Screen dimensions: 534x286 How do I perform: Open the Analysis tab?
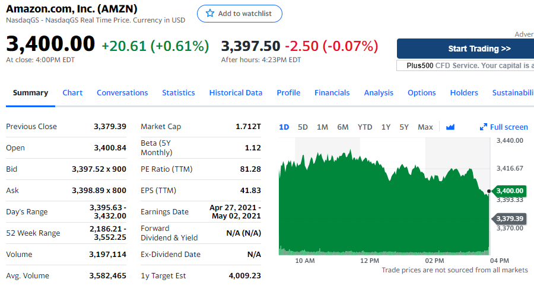(x=379, y=93)
